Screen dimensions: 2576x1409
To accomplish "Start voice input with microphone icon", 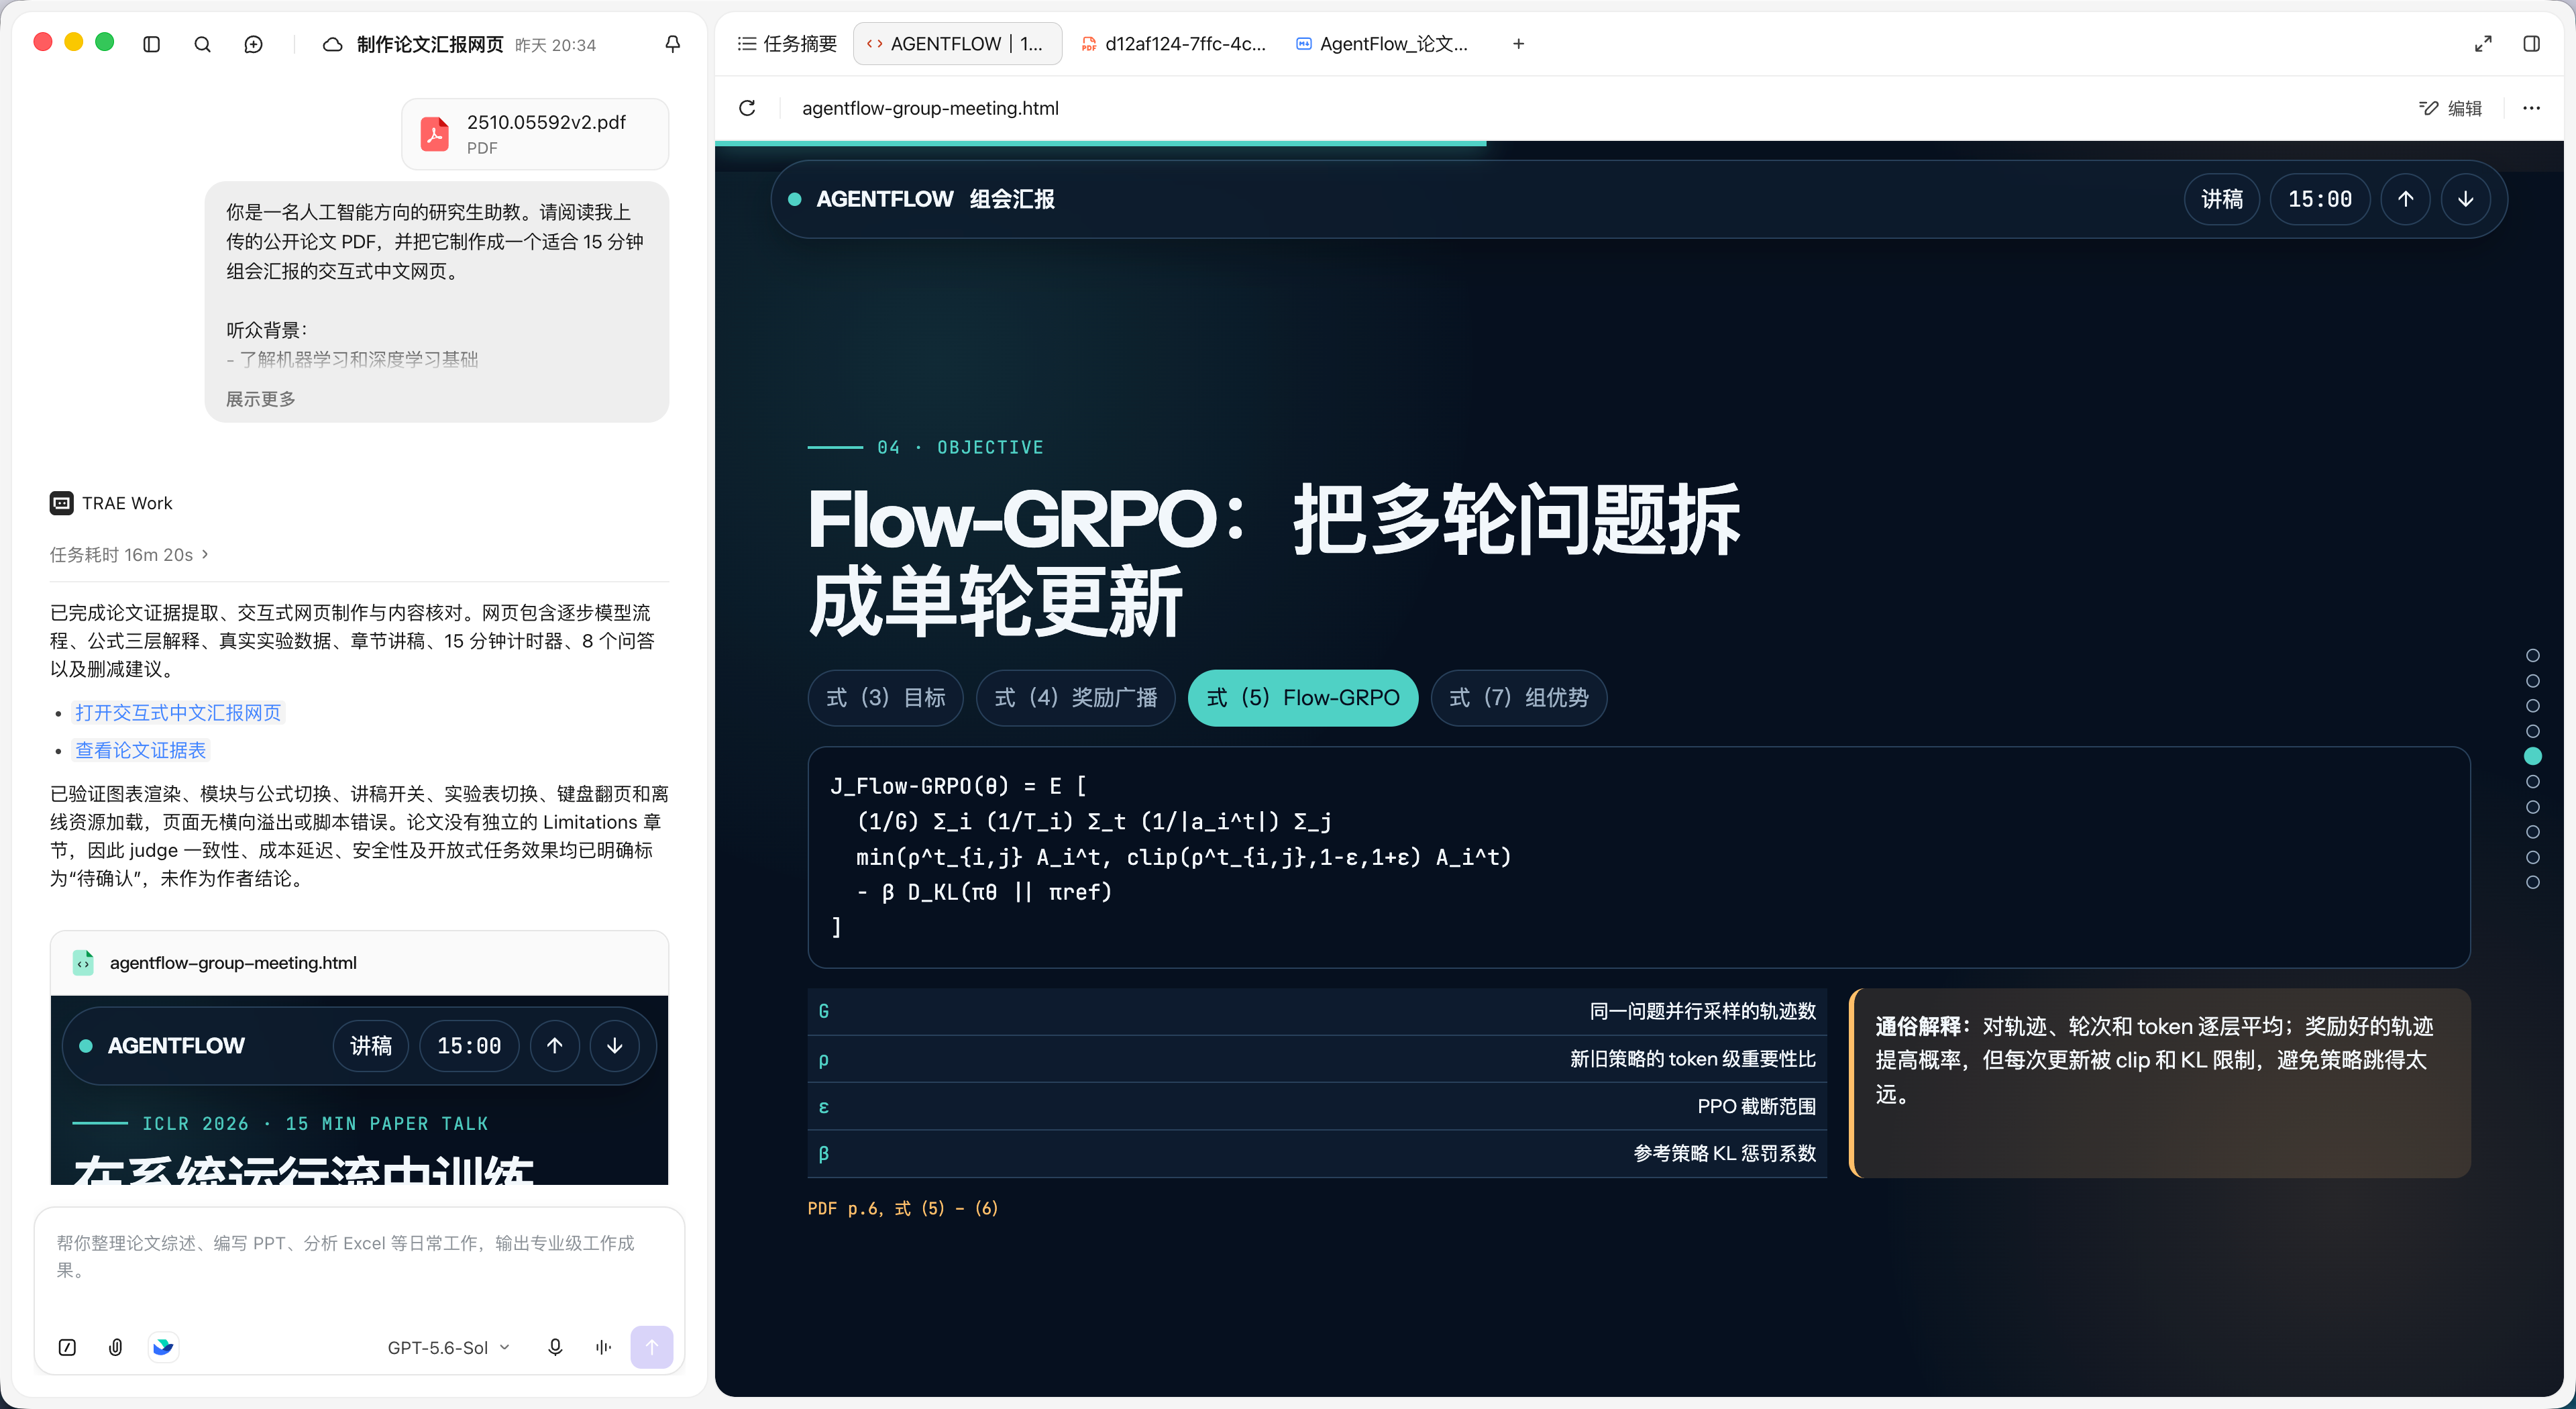I will coord(555,1347).
